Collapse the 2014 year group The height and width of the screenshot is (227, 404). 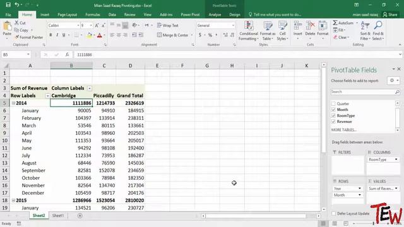[13, 103]
